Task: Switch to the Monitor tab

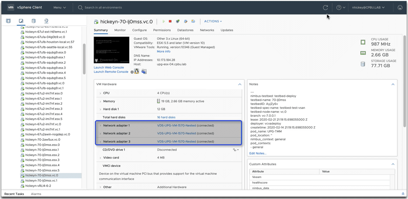Action: (120, 30)
